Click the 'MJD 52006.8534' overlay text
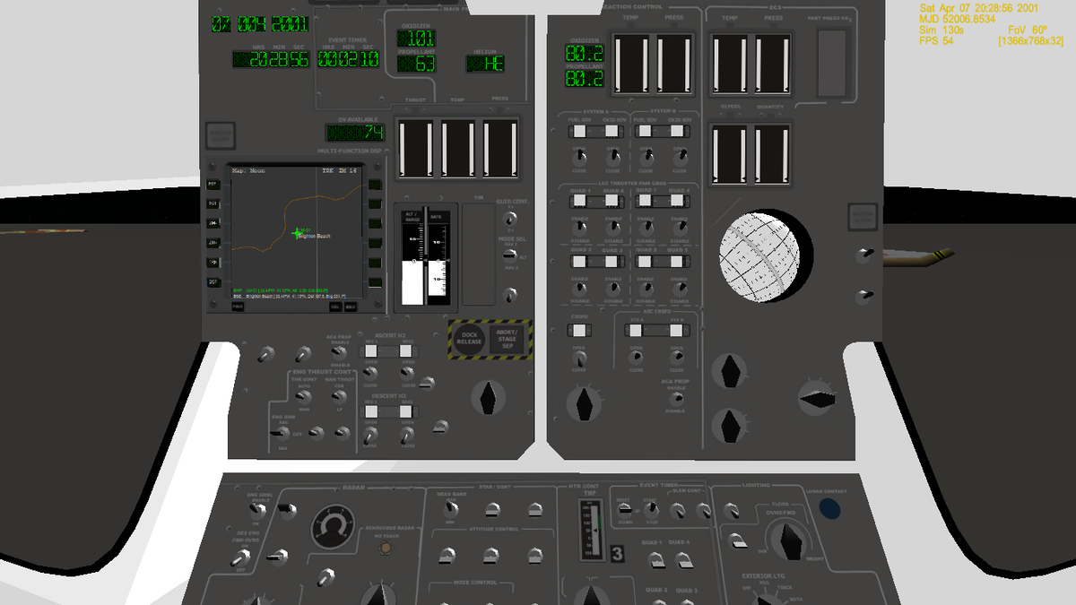Screen dimensions: 1076x605 [x=958, y=19]
